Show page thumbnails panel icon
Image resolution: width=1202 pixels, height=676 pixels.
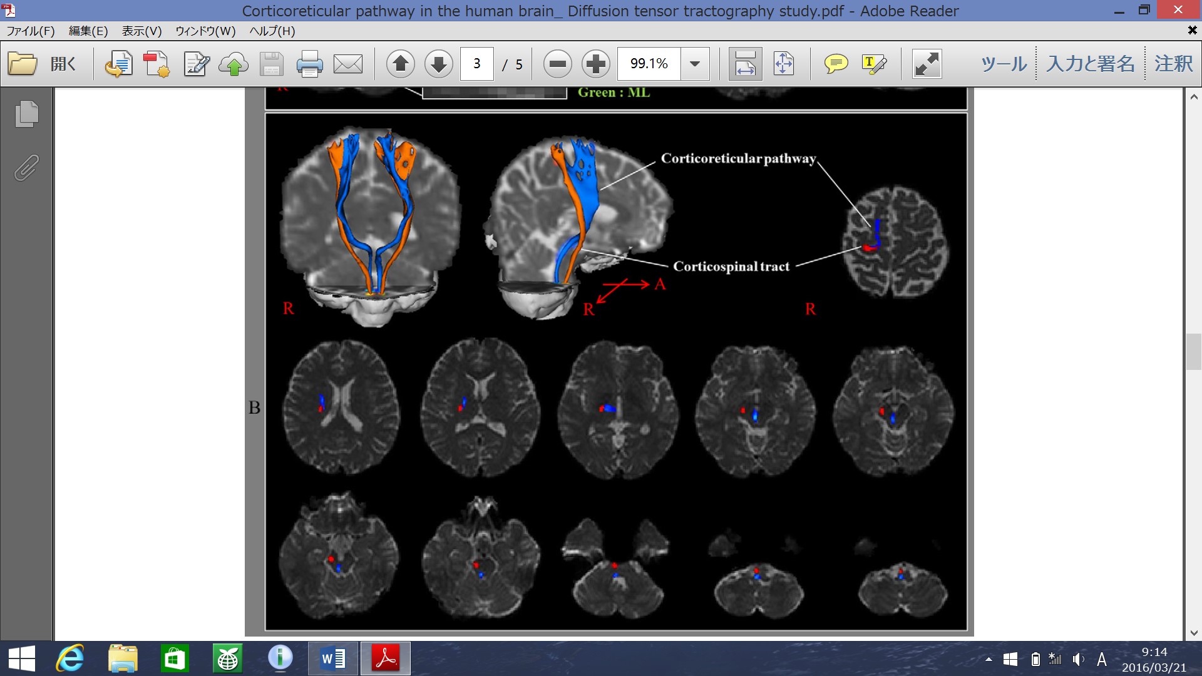26,114
